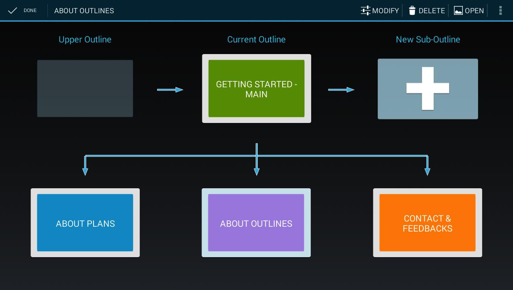Open the Contact & Feedbacks tile

[427, 223]
